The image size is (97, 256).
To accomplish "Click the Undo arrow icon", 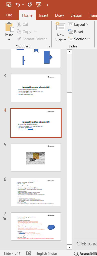I will [18, 5].
